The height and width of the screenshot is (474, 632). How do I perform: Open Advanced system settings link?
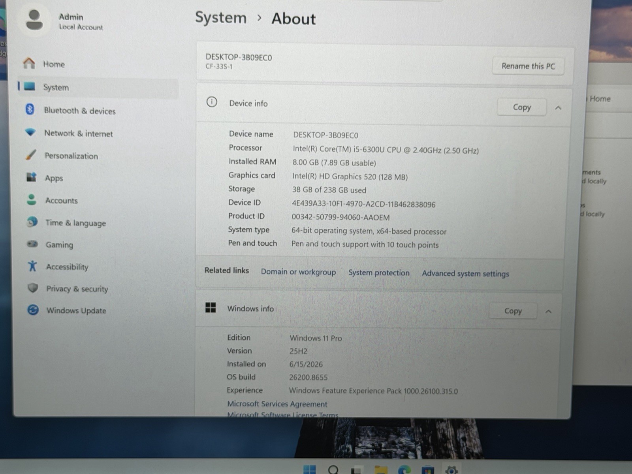465,273
